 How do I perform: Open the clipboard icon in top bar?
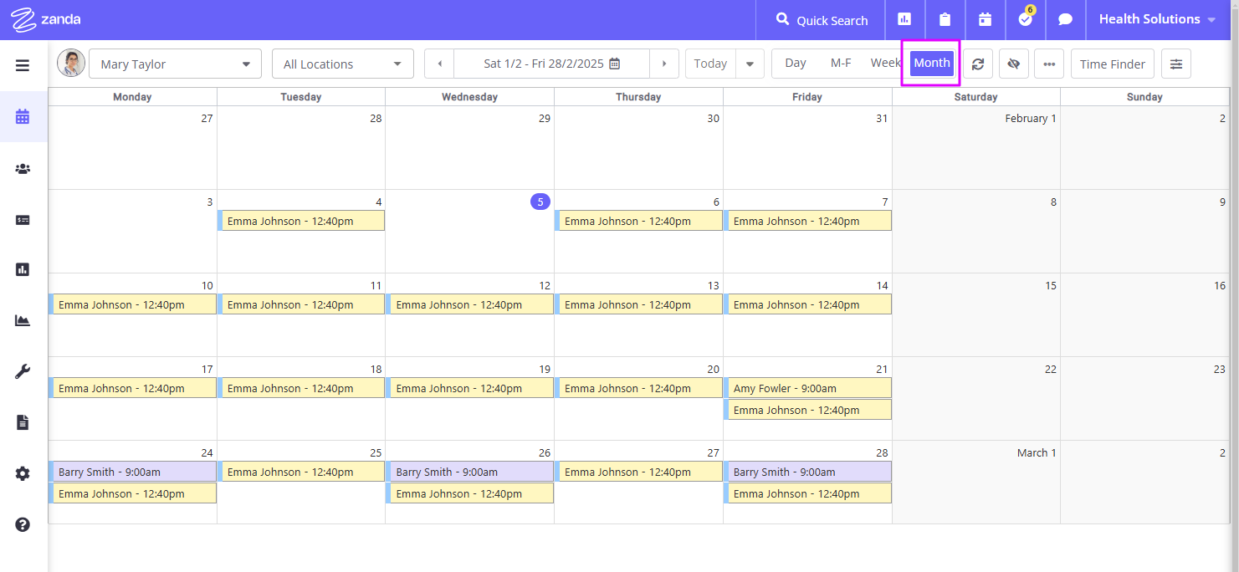[x=945, y=19]
